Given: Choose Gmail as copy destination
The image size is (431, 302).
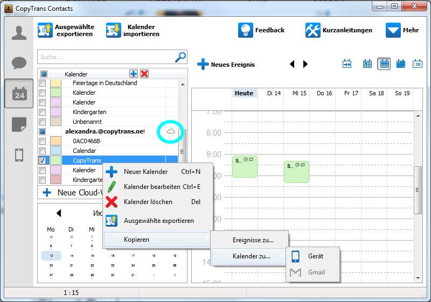Looking at the screenshot, I should pos(313,272).
